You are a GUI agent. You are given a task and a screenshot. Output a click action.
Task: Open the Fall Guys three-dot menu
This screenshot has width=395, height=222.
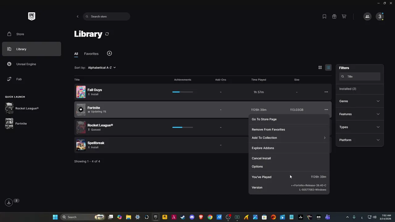(x=326, y=92)
